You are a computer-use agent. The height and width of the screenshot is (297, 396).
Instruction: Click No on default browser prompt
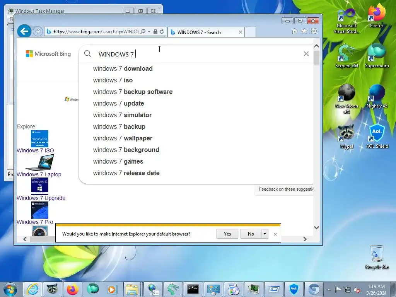[251, 234]
